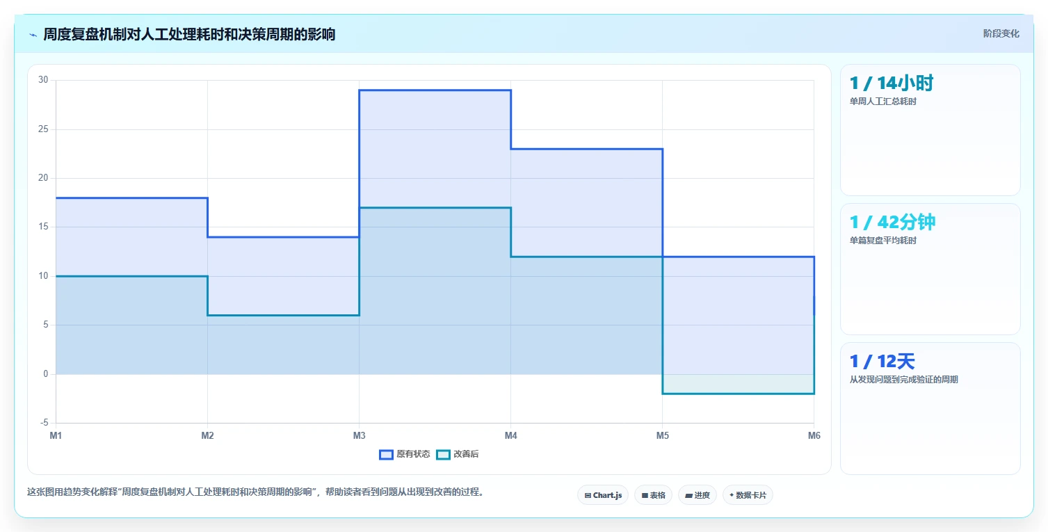This screenshot has height=532, width=1048.
Task: Click the M4 x-axis label
Action: [x=510, y=436]
